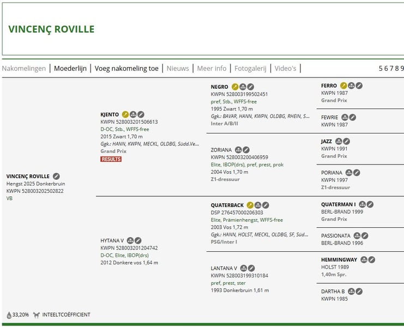Click the red RESULTS button under KJENTO
Image resolution: width=404 pixels, height=327 pixels.
point(111,159)
